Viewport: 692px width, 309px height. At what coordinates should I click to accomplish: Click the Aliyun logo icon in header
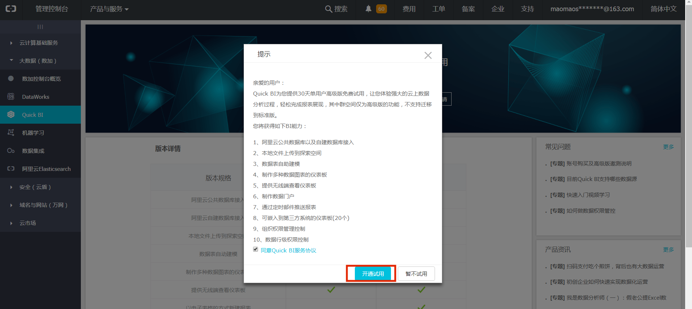(11, 9)
